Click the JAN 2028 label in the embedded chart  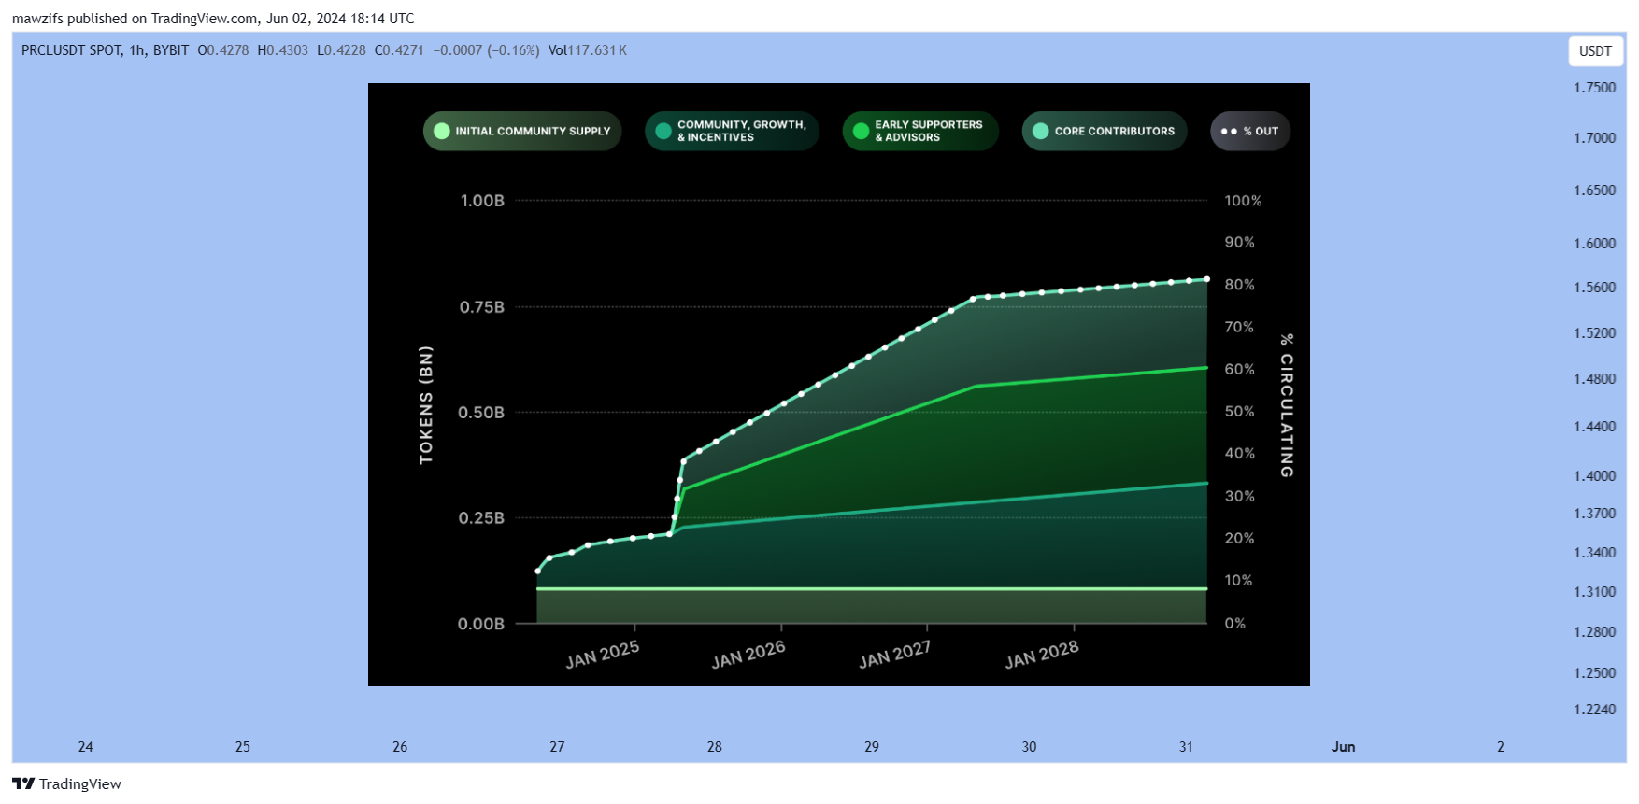point(1042,655)
